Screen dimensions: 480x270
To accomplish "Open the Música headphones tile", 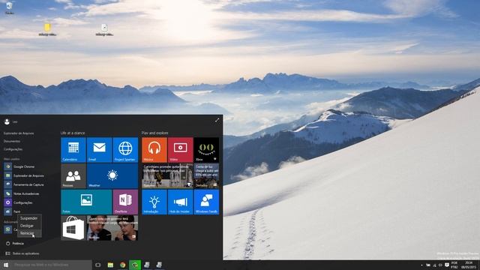I will (x=154, y=150).
